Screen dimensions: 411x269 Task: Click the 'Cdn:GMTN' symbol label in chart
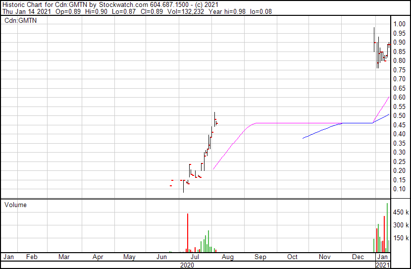20,20
